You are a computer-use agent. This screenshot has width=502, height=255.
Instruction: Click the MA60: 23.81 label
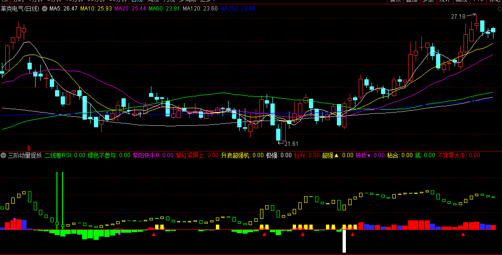pos(164,9)
